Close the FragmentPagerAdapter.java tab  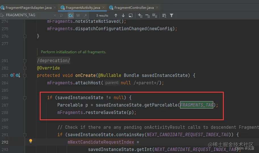(55, 7)
